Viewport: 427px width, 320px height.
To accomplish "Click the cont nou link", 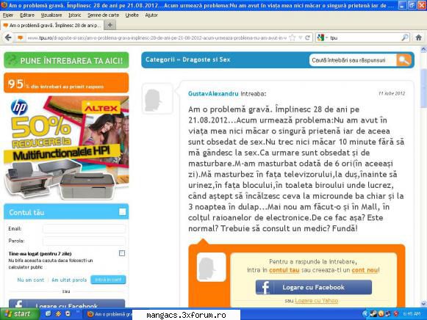I will coord(365,270).
